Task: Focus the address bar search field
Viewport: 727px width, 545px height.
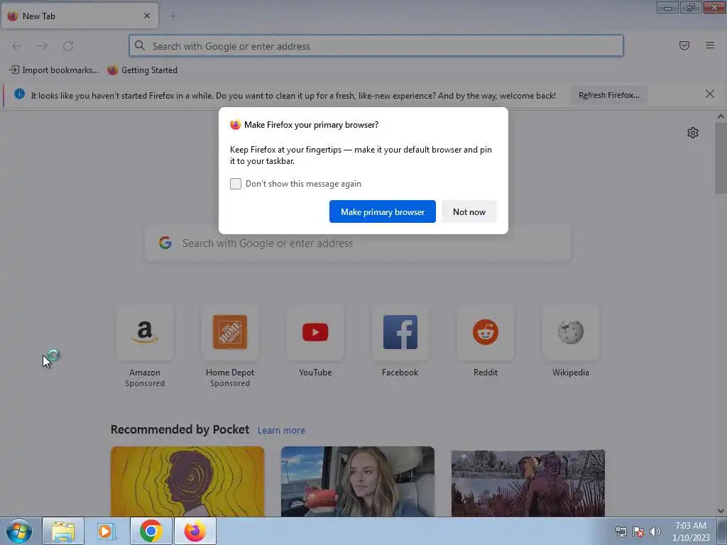Action: point(376,46)
